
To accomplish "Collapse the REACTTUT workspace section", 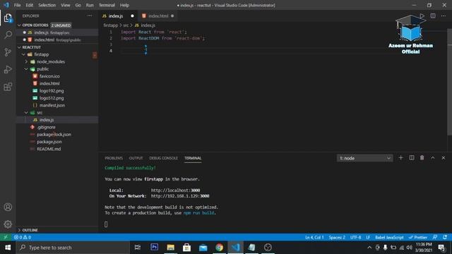I will point(19,47).
